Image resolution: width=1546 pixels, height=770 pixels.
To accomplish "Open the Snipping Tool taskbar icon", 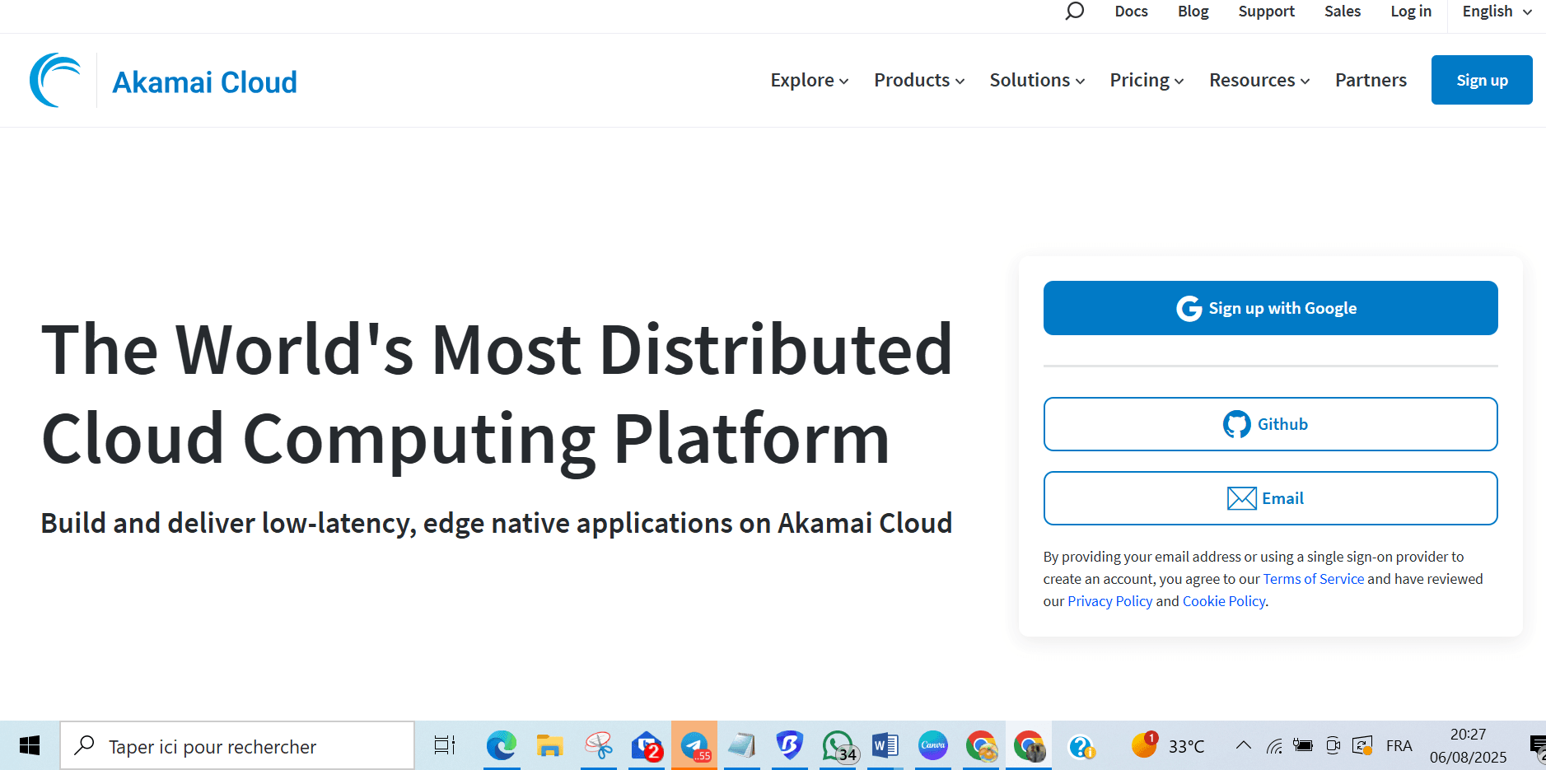I will pyautogui.click(x=599, y=746).
